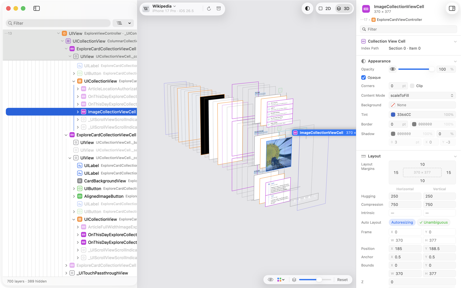
Task: Open the Wikipedia device dropdown chevron
Action: 175,6
